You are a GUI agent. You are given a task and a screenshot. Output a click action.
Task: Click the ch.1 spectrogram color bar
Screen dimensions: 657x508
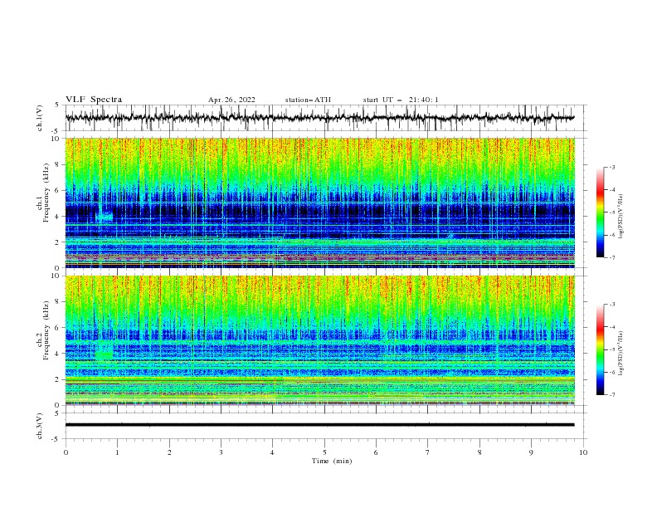600,212
